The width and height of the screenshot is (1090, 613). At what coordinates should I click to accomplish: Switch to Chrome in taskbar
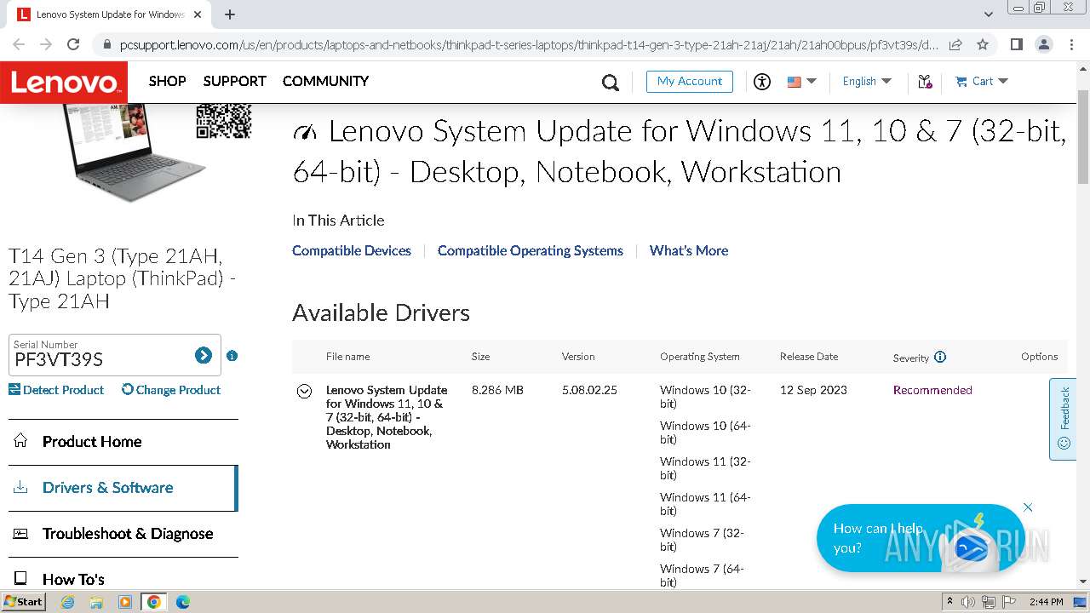(154, 602)
